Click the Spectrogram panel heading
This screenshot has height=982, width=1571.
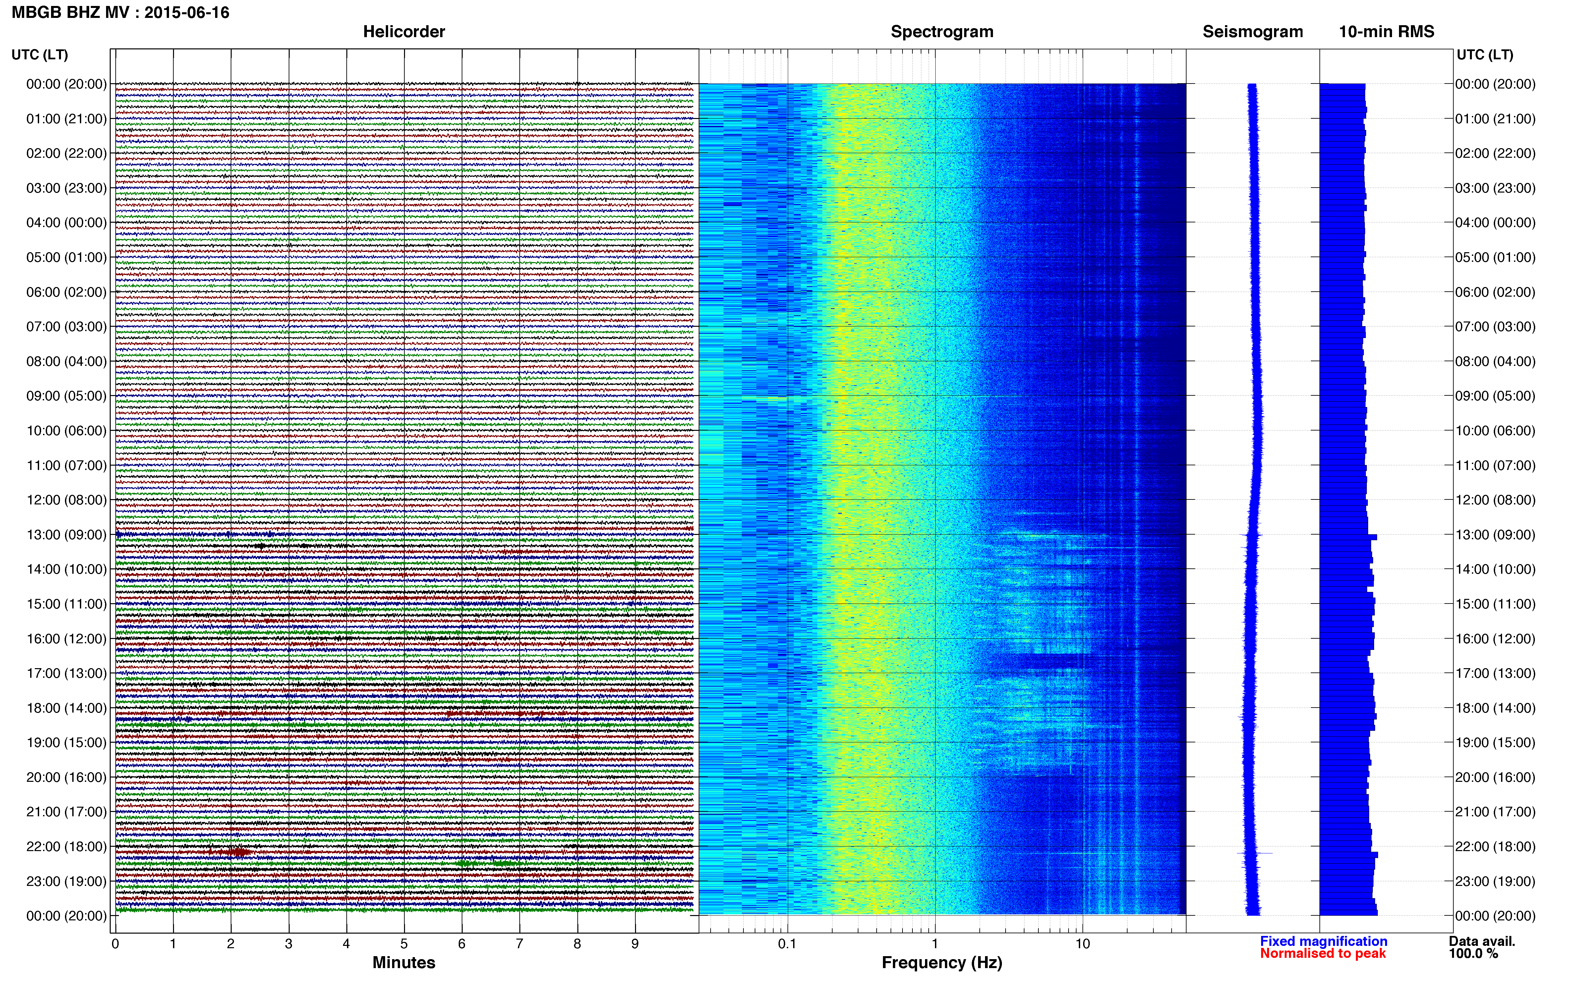click(x=942, y=31)
